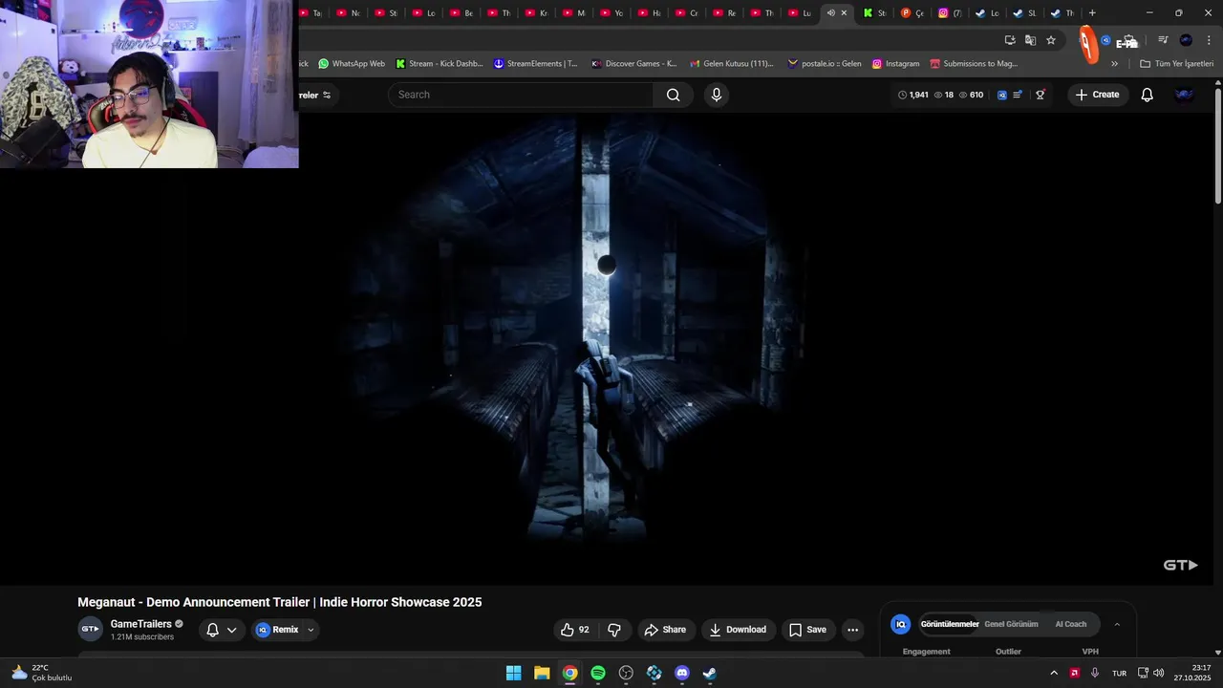Image resolution: width=1223 pixels, height=688 pixels.
Task: Open the weather widget showing 22°C
Action: pyautogui.click(x=41, y=673)
